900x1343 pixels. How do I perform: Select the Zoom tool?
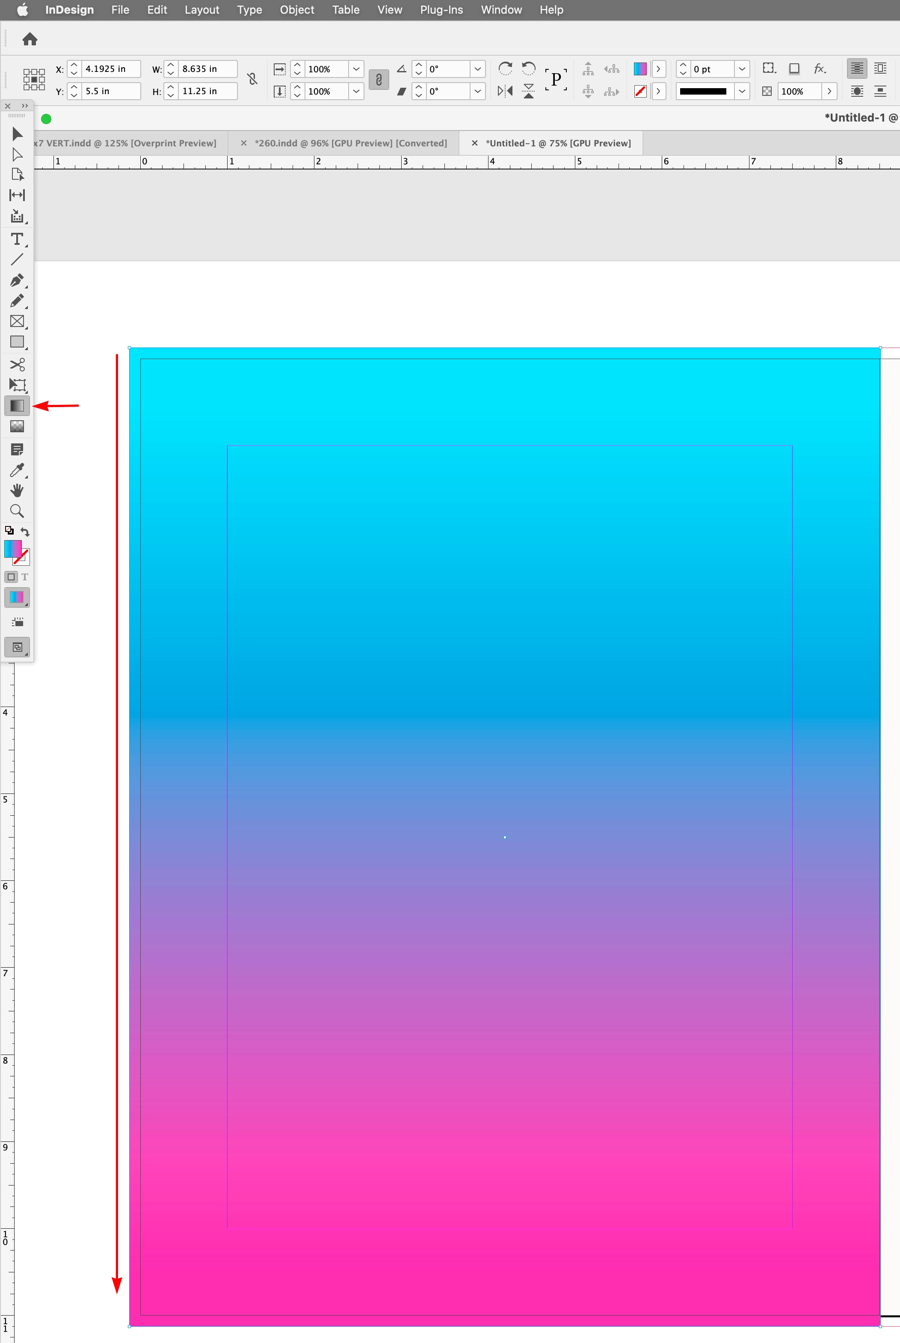coord(17,511)
